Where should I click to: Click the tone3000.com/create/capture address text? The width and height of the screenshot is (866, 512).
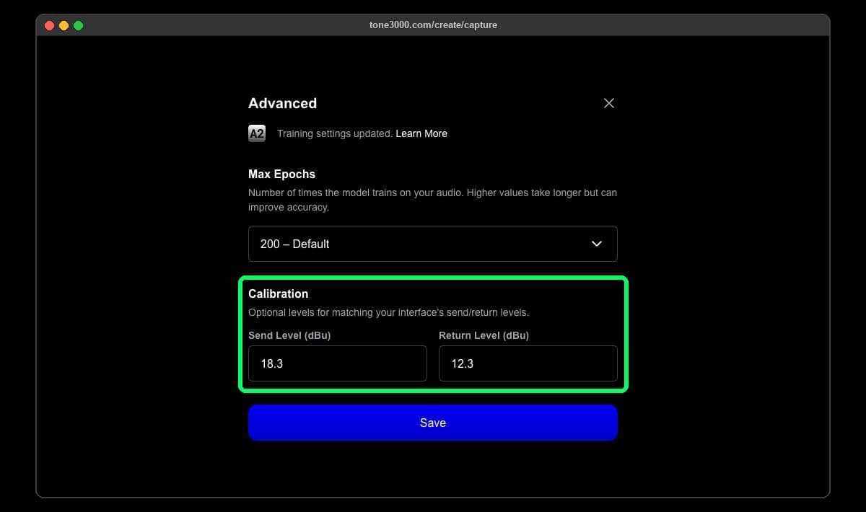(433, 25)
